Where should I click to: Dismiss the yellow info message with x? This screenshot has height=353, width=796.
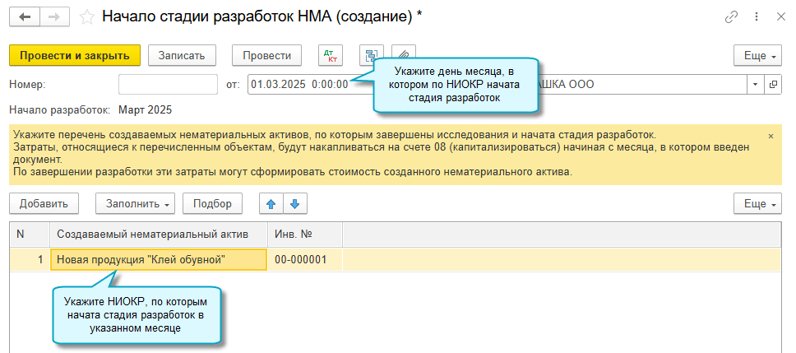(x=771, y=136)
